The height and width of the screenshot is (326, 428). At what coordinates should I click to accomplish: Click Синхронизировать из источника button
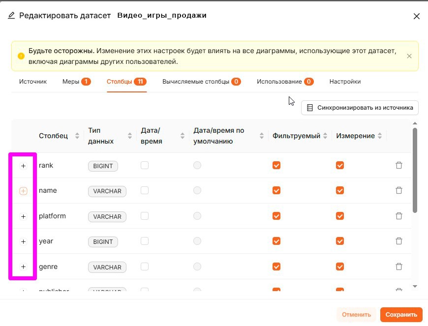click(360, 108)
